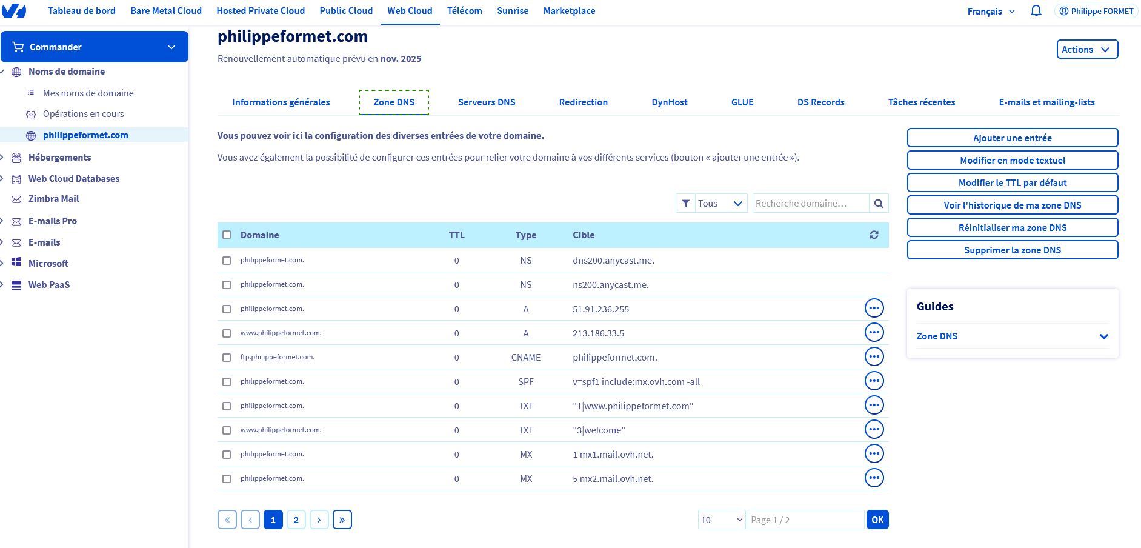Image resolution: width=1141 pixels, height=548 pixels.
Task: Click the notifications bell icon
Action: tap(1036, 11)
